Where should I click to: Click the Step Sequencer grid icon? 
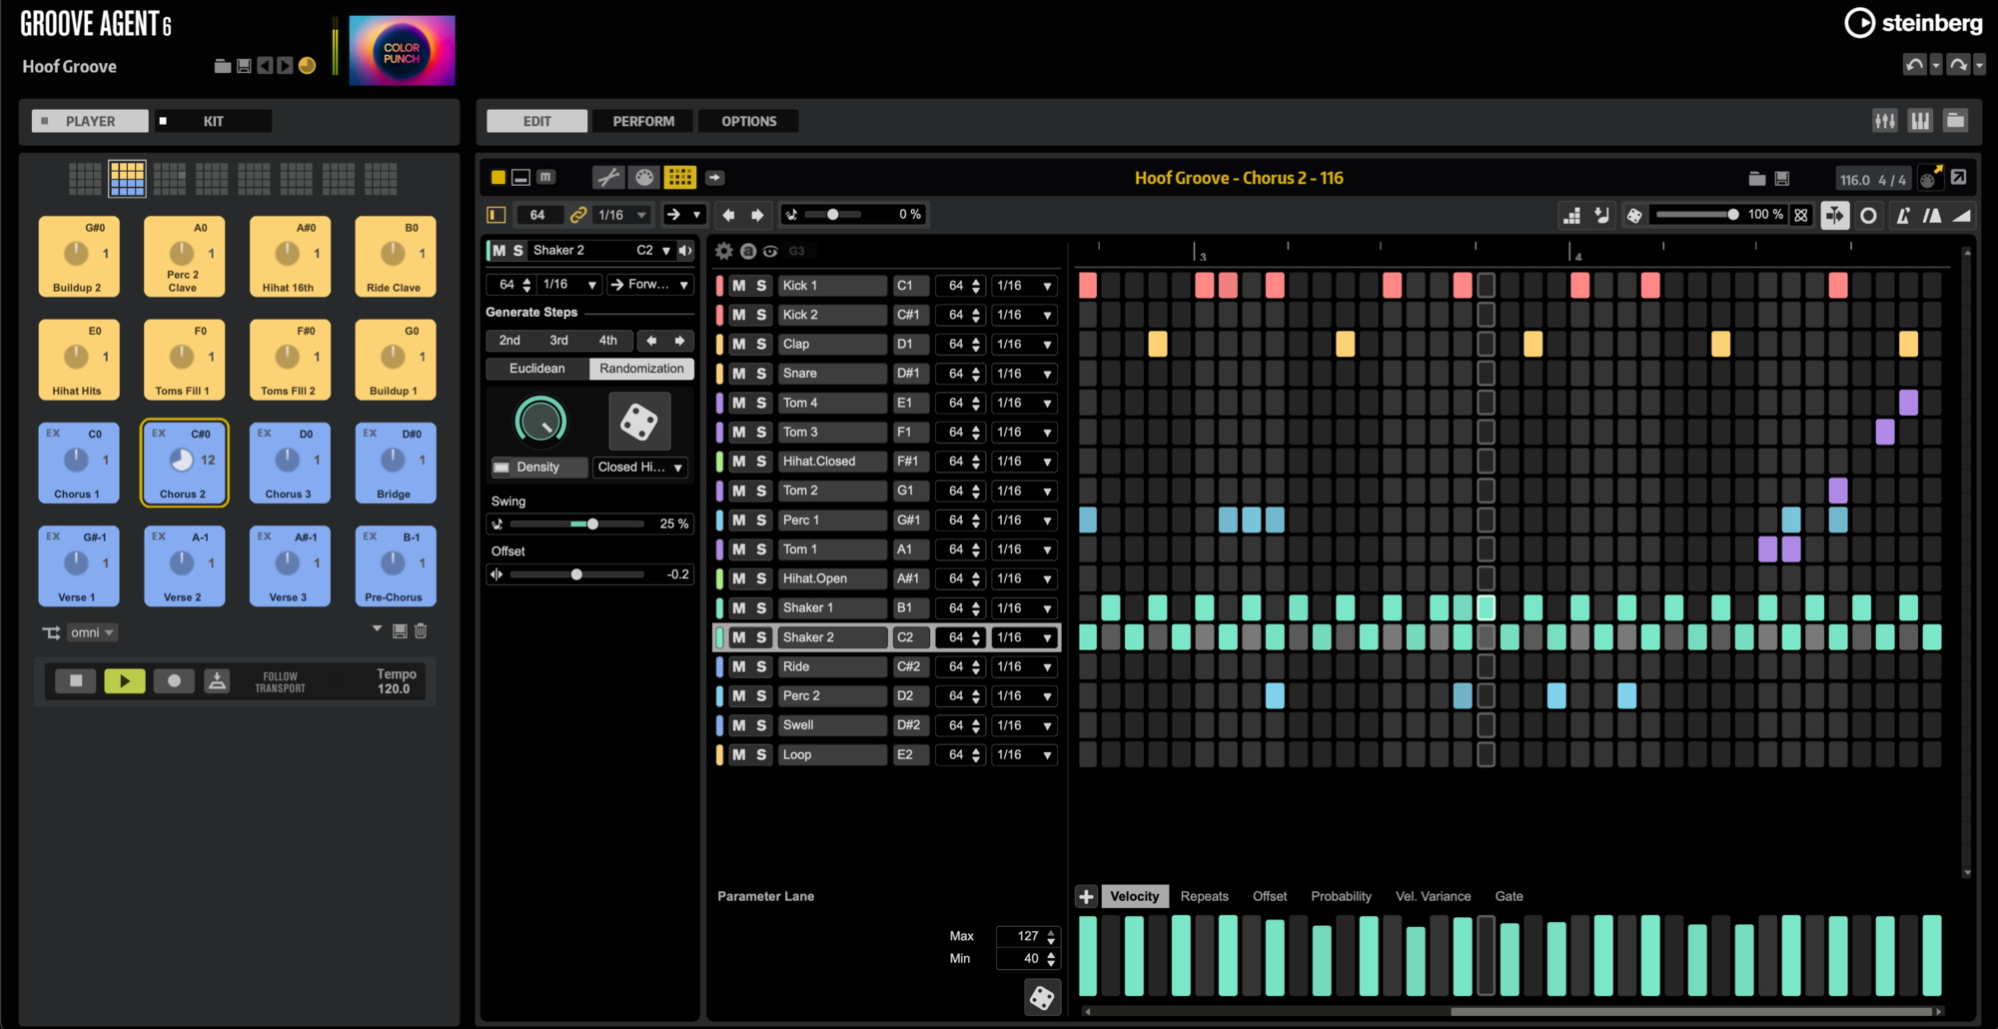point(679,178)
